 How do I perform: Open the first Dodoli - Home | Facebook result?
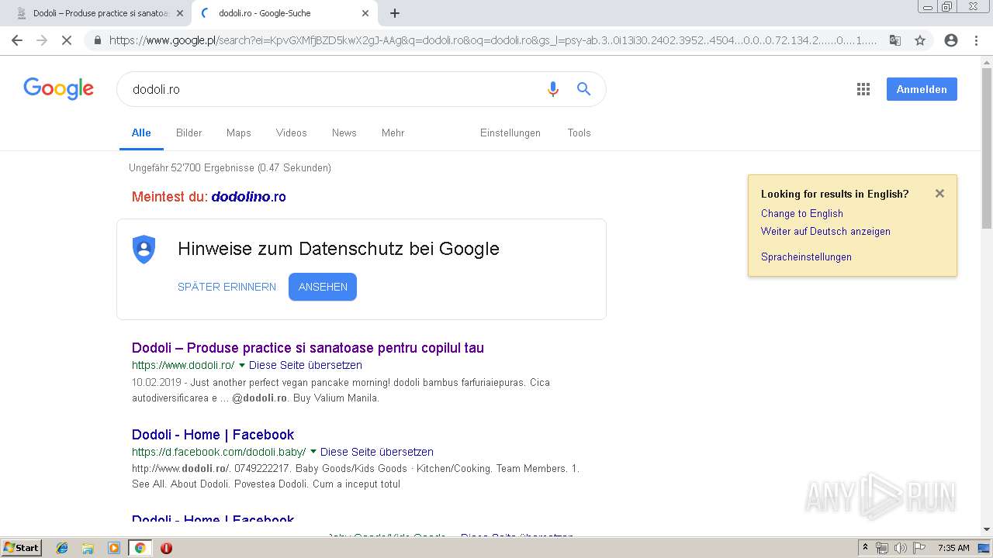click(213, 435)
